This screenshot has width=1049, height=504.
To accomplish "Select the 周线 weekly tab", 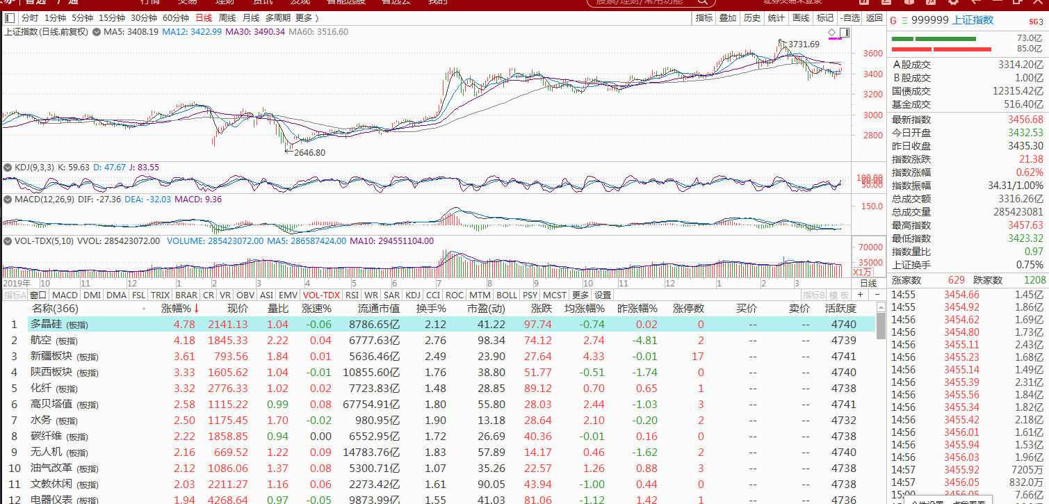I will [227, 17].
